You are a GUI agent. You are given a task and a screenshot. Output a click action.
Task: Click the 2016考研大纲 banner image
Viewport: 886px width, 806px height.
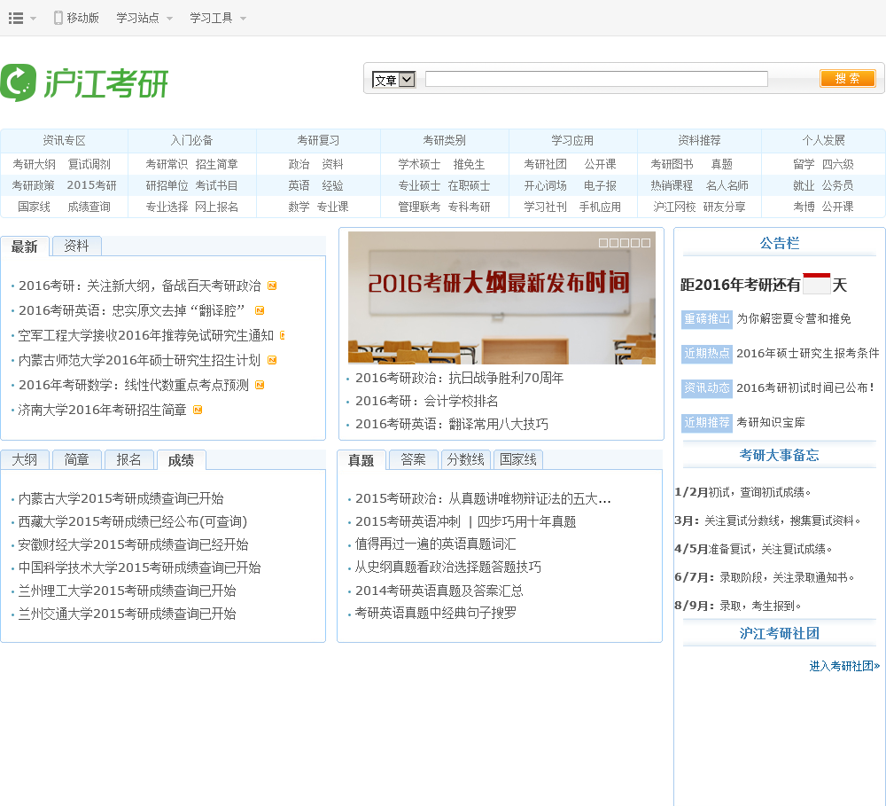(x=501, y=298)
